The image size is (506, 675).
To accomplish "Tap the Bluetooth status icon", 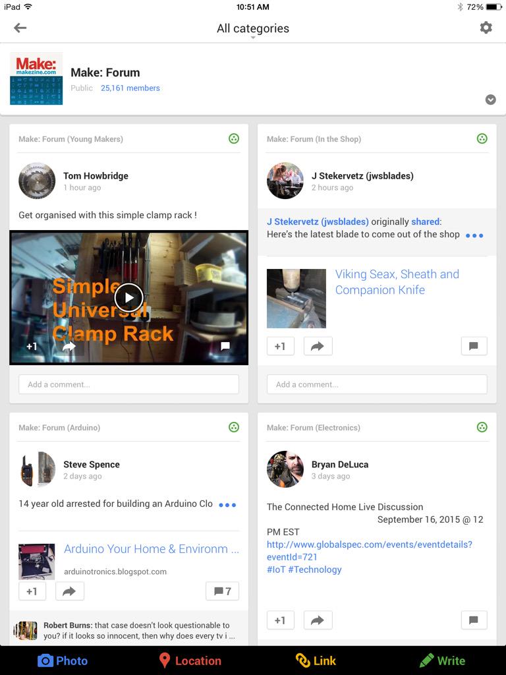I will pyautogui.click(x=460, y=7).
